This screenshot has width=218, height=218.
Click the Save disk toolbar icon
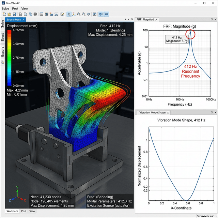coord(14,14)
